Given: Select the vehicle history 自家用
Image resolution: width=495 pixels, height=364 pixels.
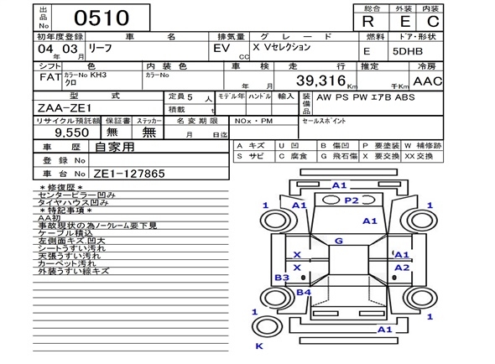Looking at the screenshot, I should (x=115, y=147).
